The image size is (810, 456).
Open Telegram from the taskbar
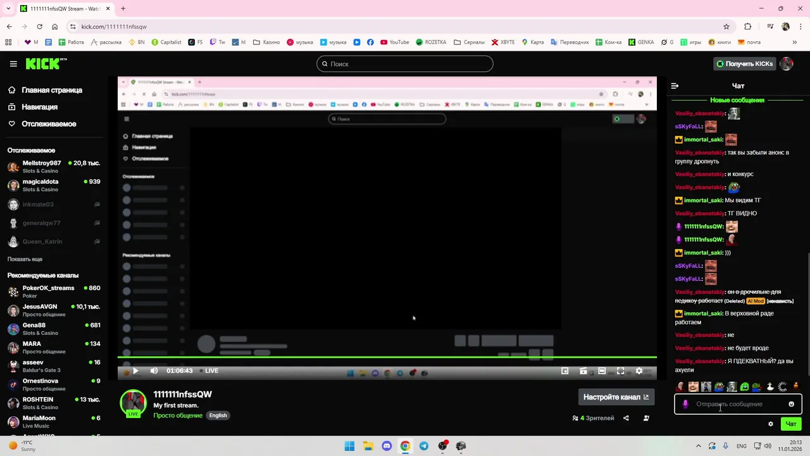point(424,446)
